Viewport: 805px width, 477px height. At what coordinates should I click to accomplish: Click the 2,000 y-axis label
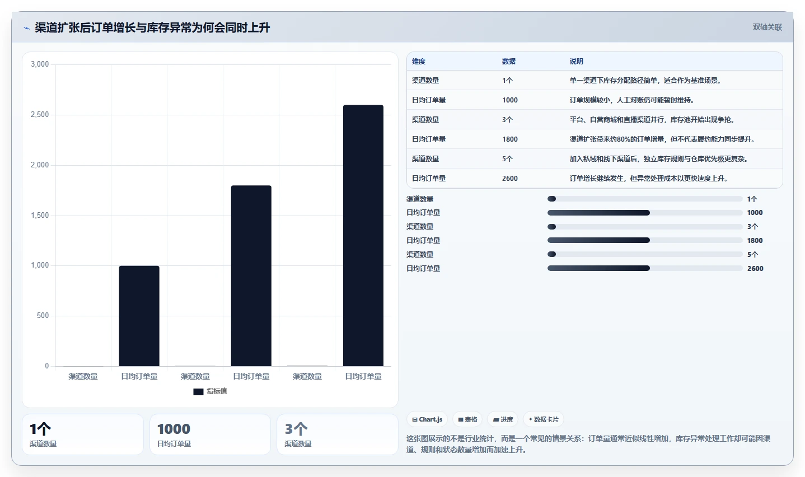[40, 165]
